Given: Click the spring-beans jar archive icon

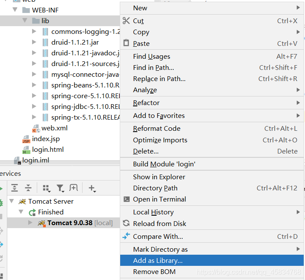Looking at the screenshot, I should pyautogui.click(x=45, y=85).
